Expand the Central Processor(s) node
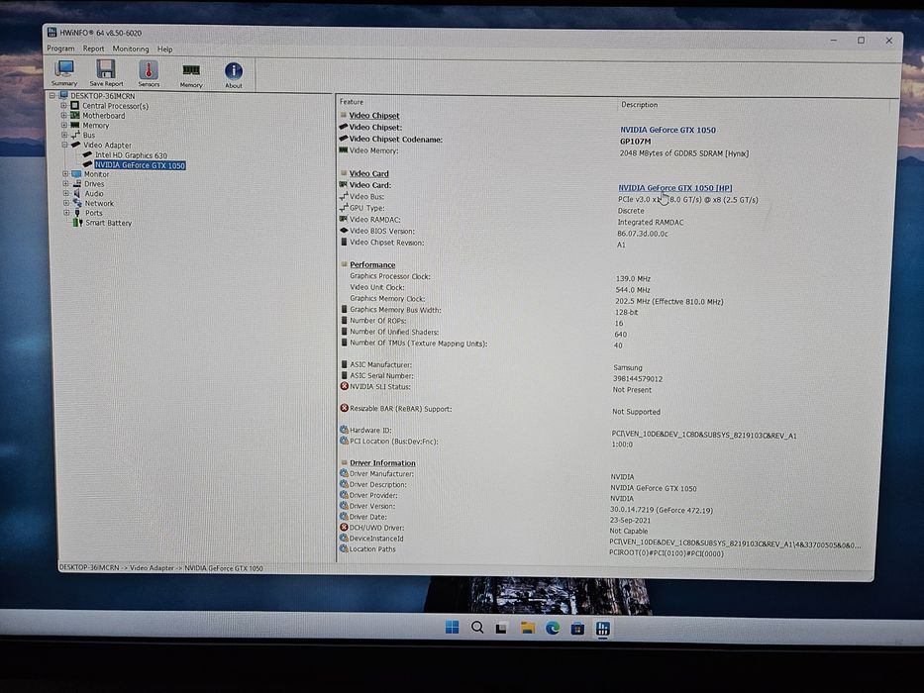This screenshot has width=924, height=693. pyautogui.click(x=63, y=106)
